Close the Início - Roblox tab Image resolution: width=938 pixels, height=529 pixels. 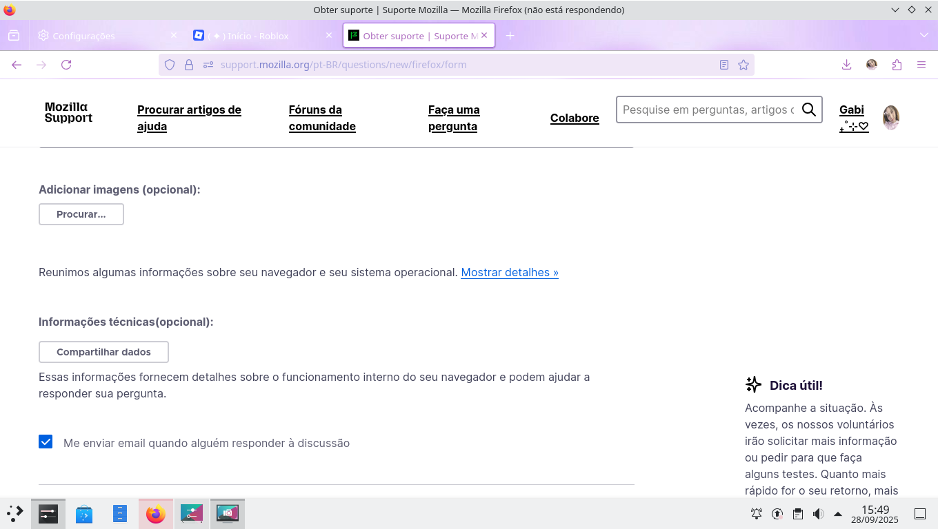(329, 35)
